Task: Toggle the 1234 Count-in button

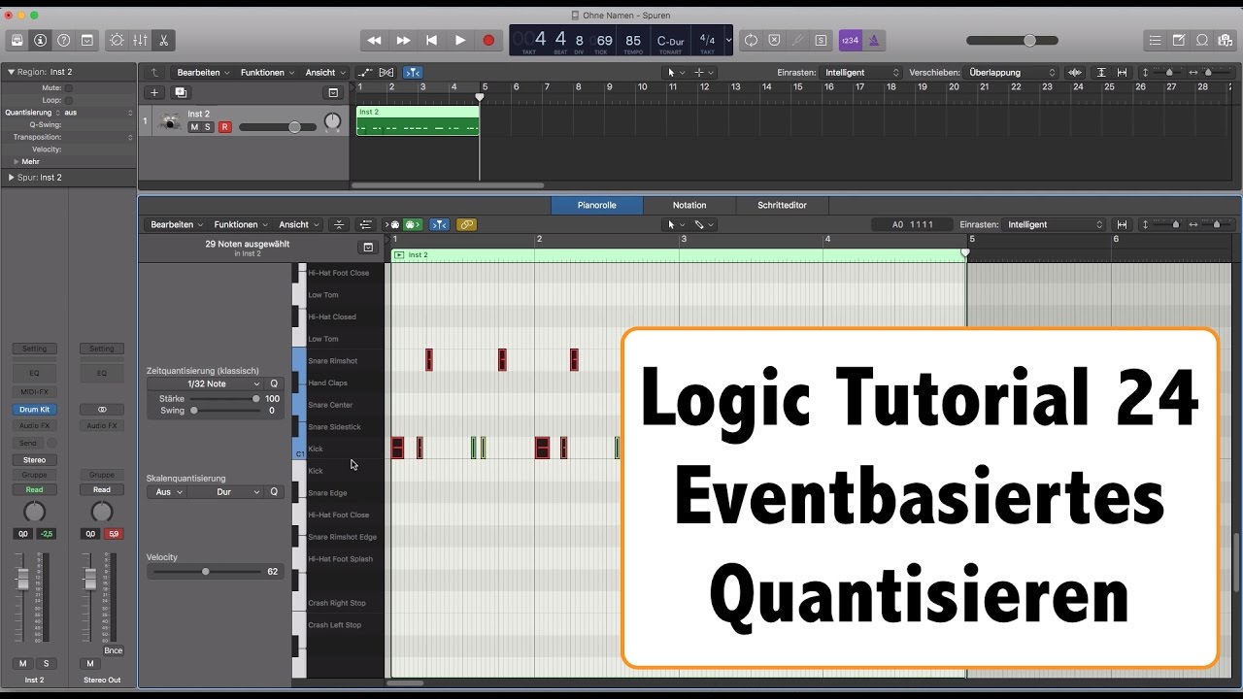Action: click(850, 40)
